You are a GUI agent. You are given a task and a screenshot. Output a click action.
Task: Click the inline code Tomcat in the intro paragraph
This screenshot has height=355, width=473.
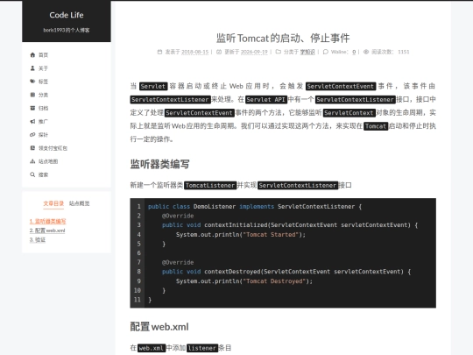(376, 126)
